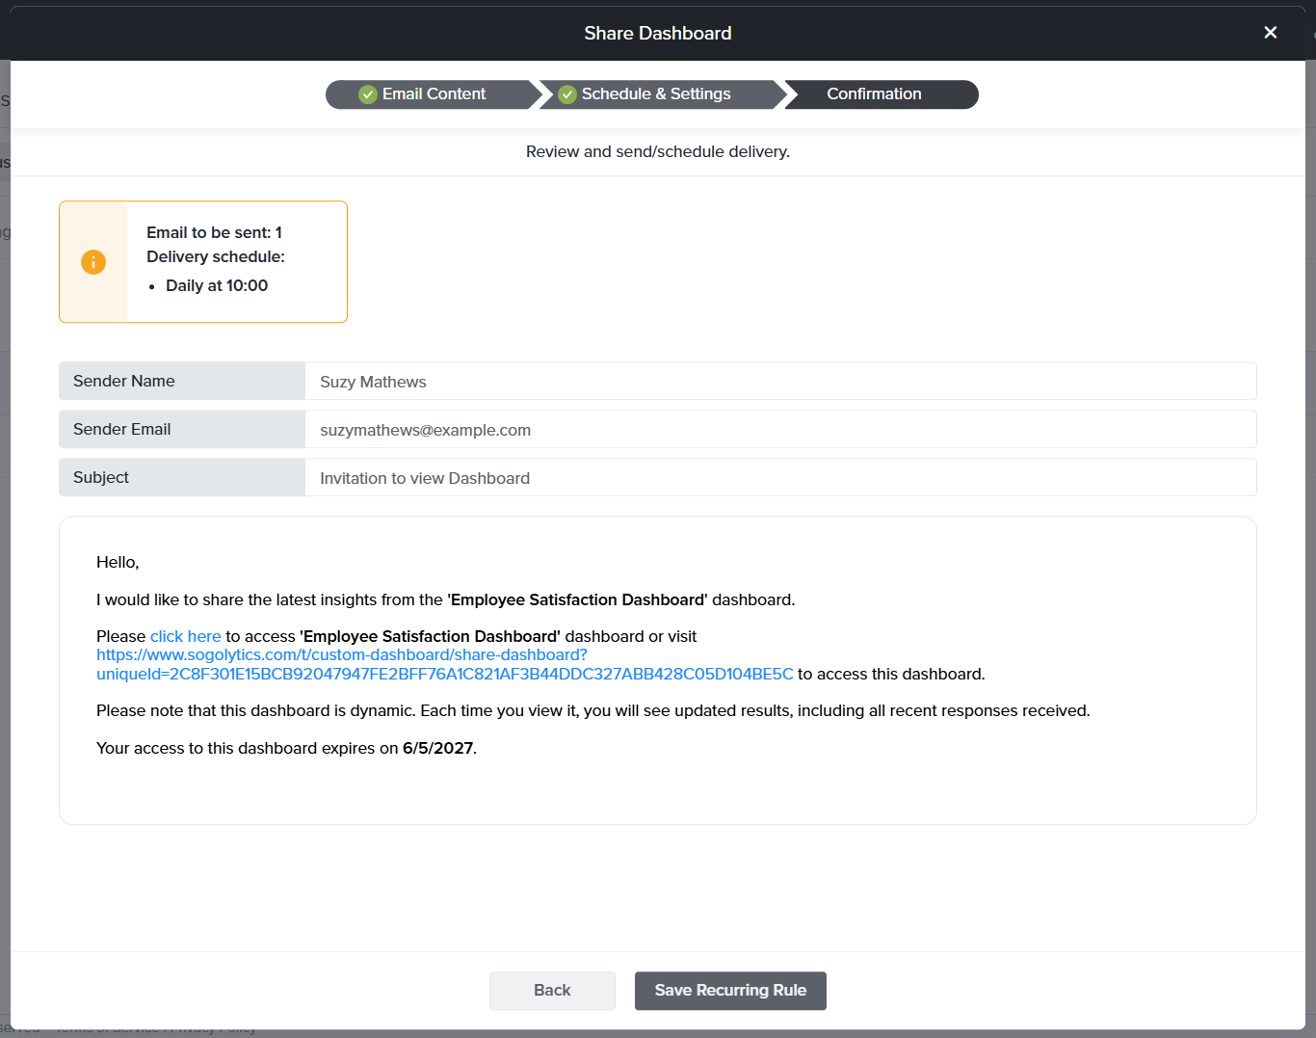Click the Subject field value

pos(780,478)
